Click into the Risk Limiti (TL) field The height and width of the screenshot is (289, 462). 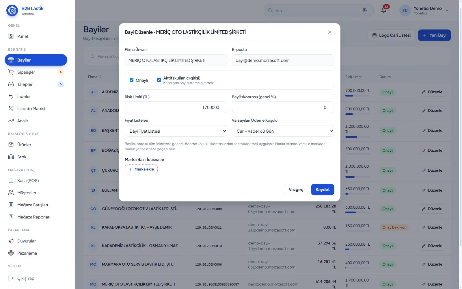click(176, 107)
